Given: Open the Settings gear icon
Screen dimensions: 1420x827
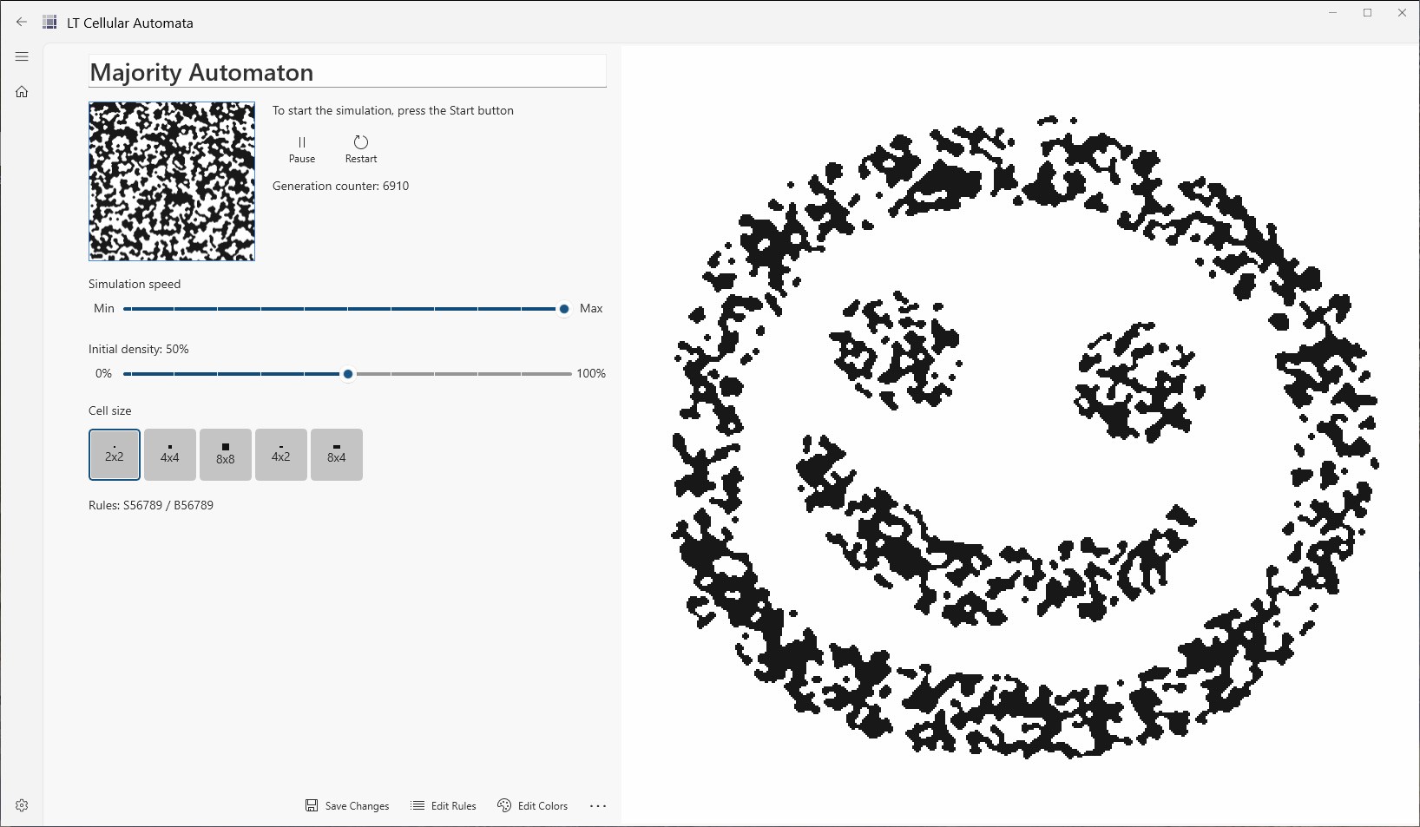Looking at the screenshot, I should click(x=22, y=805).
